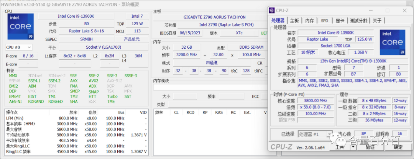Open the 处理器 #1 dropdown in CPU-Z

pos(315,134)
